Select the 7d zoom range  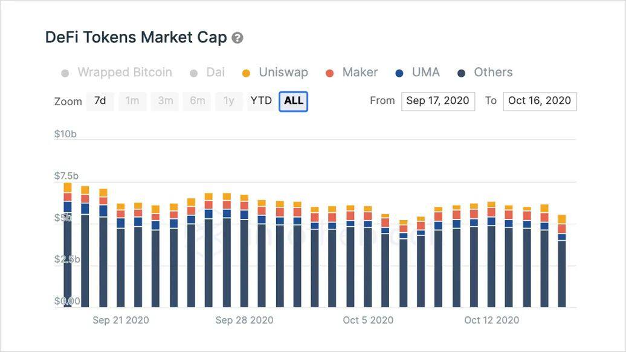coord(100,101)
